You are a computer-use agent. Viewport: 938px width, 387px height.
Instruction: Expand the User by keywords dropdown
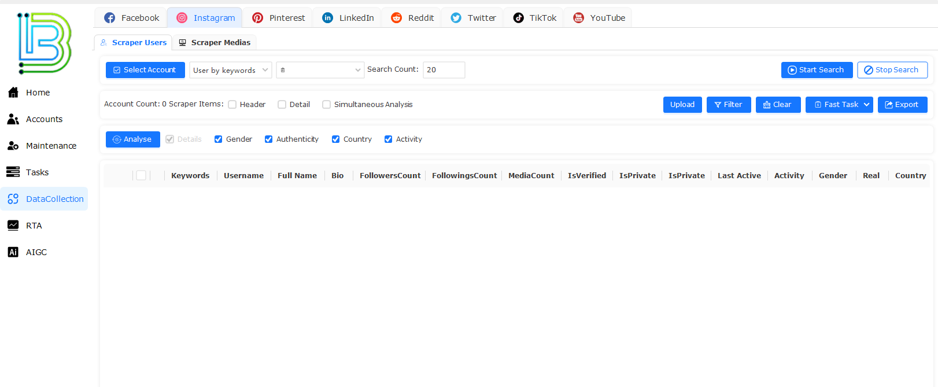(x=231, y=70)
